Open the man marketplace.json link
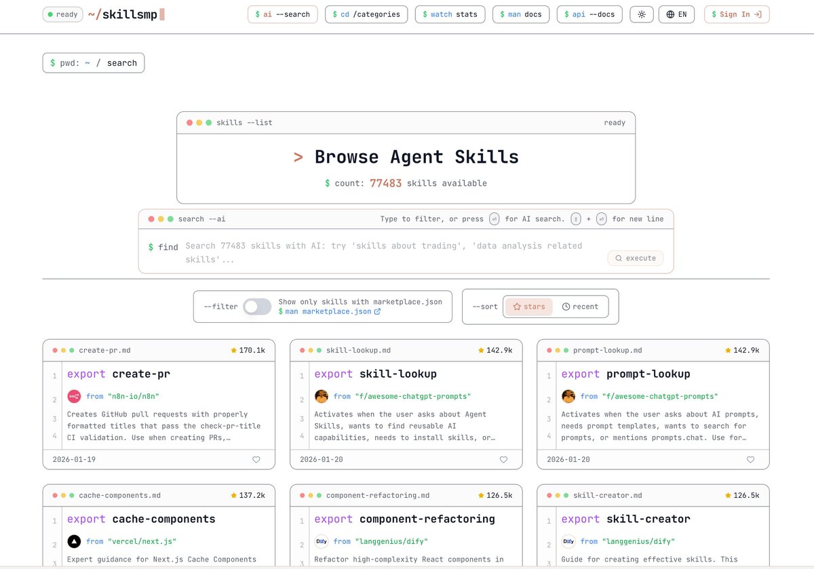This screenshot has width=814, height=569. (x=330, y=311)
